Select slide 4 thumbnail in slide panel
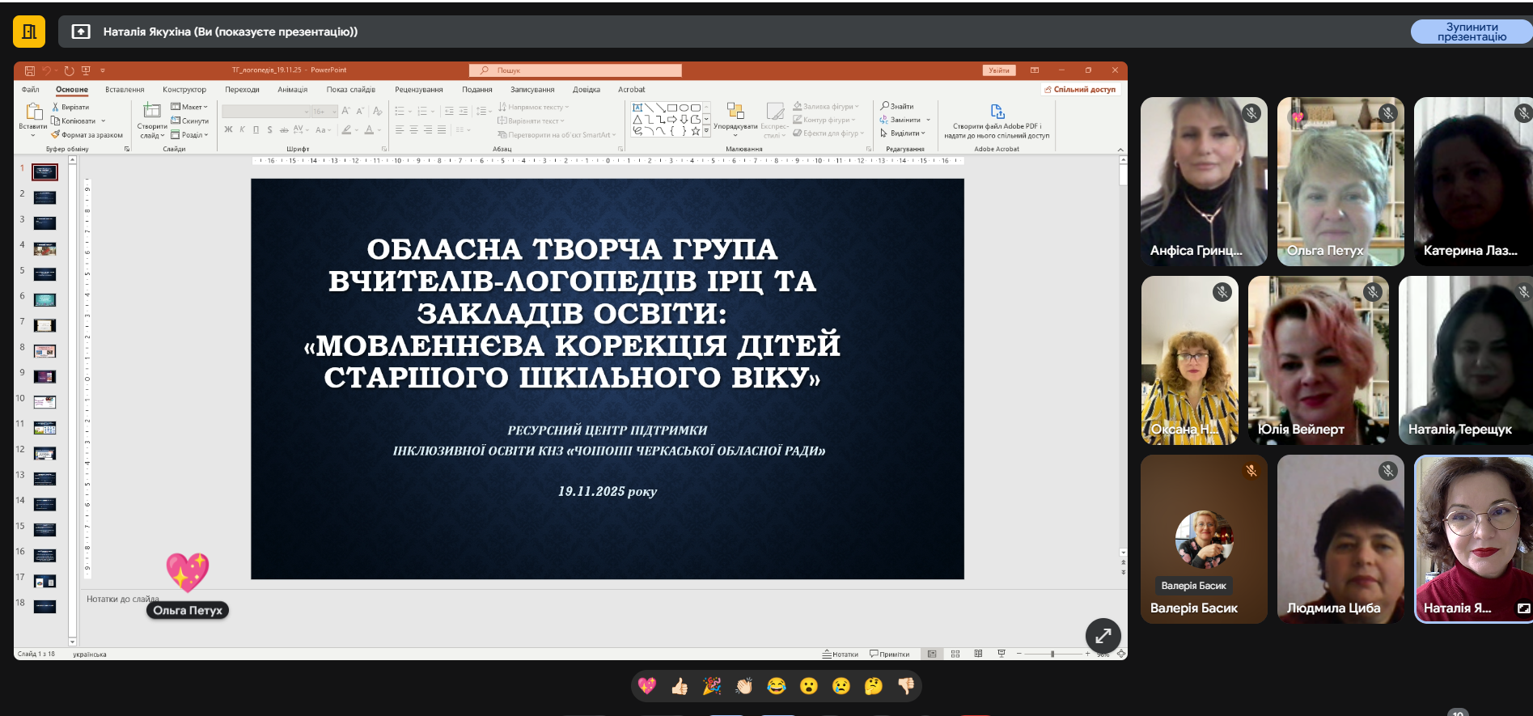Screen dimensions: 1533x716 [44, 248]
